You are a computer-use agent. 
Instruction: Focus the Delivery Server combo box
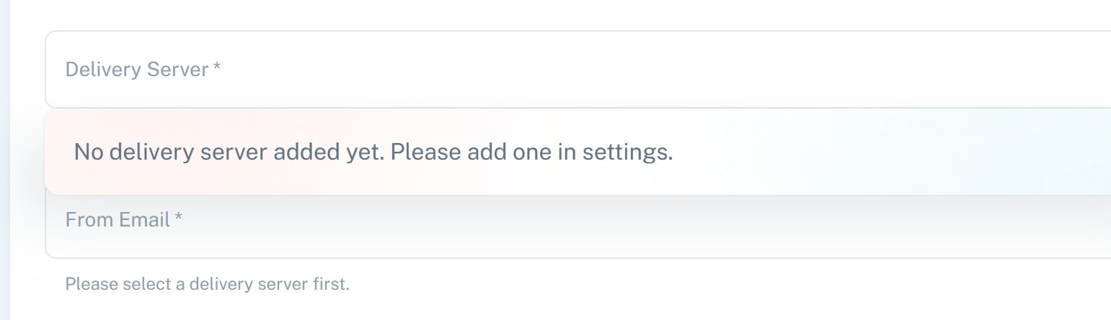pyautogui.click(x=577, y=69)
